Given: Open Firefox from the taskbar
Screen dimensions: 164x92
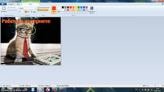Looking at the screenshot, I should click(x=55, y=90).
